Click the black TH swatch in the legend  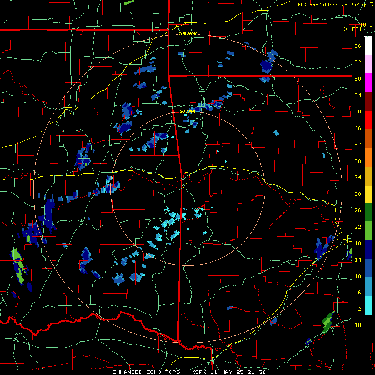click(368, 324)
